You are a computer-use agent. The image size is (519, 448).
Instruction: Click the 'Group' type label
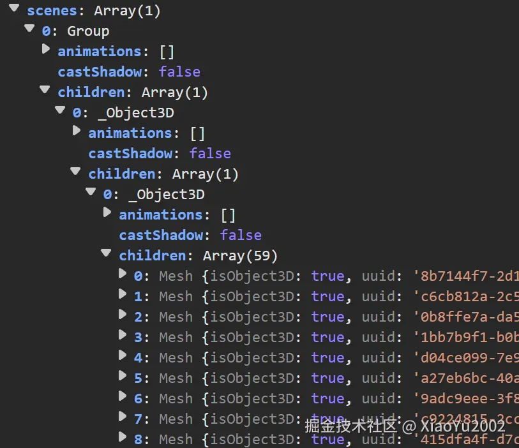tap(88, 31)
